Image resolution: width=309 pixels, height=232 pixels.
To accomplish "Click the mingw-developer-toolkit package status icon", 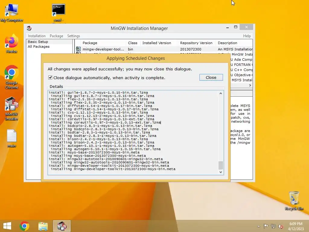I will (78, 49).
